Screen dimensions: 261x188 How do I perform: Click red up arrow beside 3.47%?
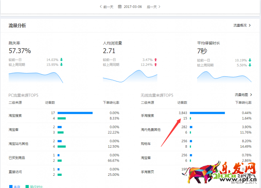point(156,60)
